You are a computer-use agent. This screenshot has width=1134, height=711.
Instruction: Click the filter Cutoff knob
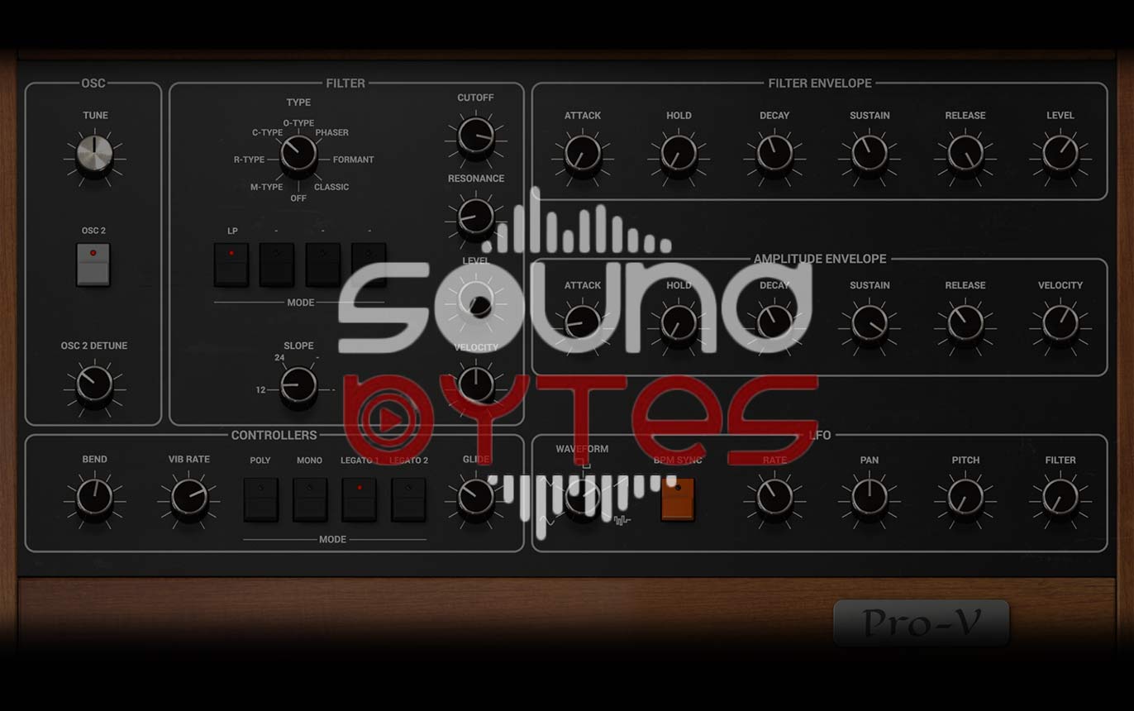476,136
